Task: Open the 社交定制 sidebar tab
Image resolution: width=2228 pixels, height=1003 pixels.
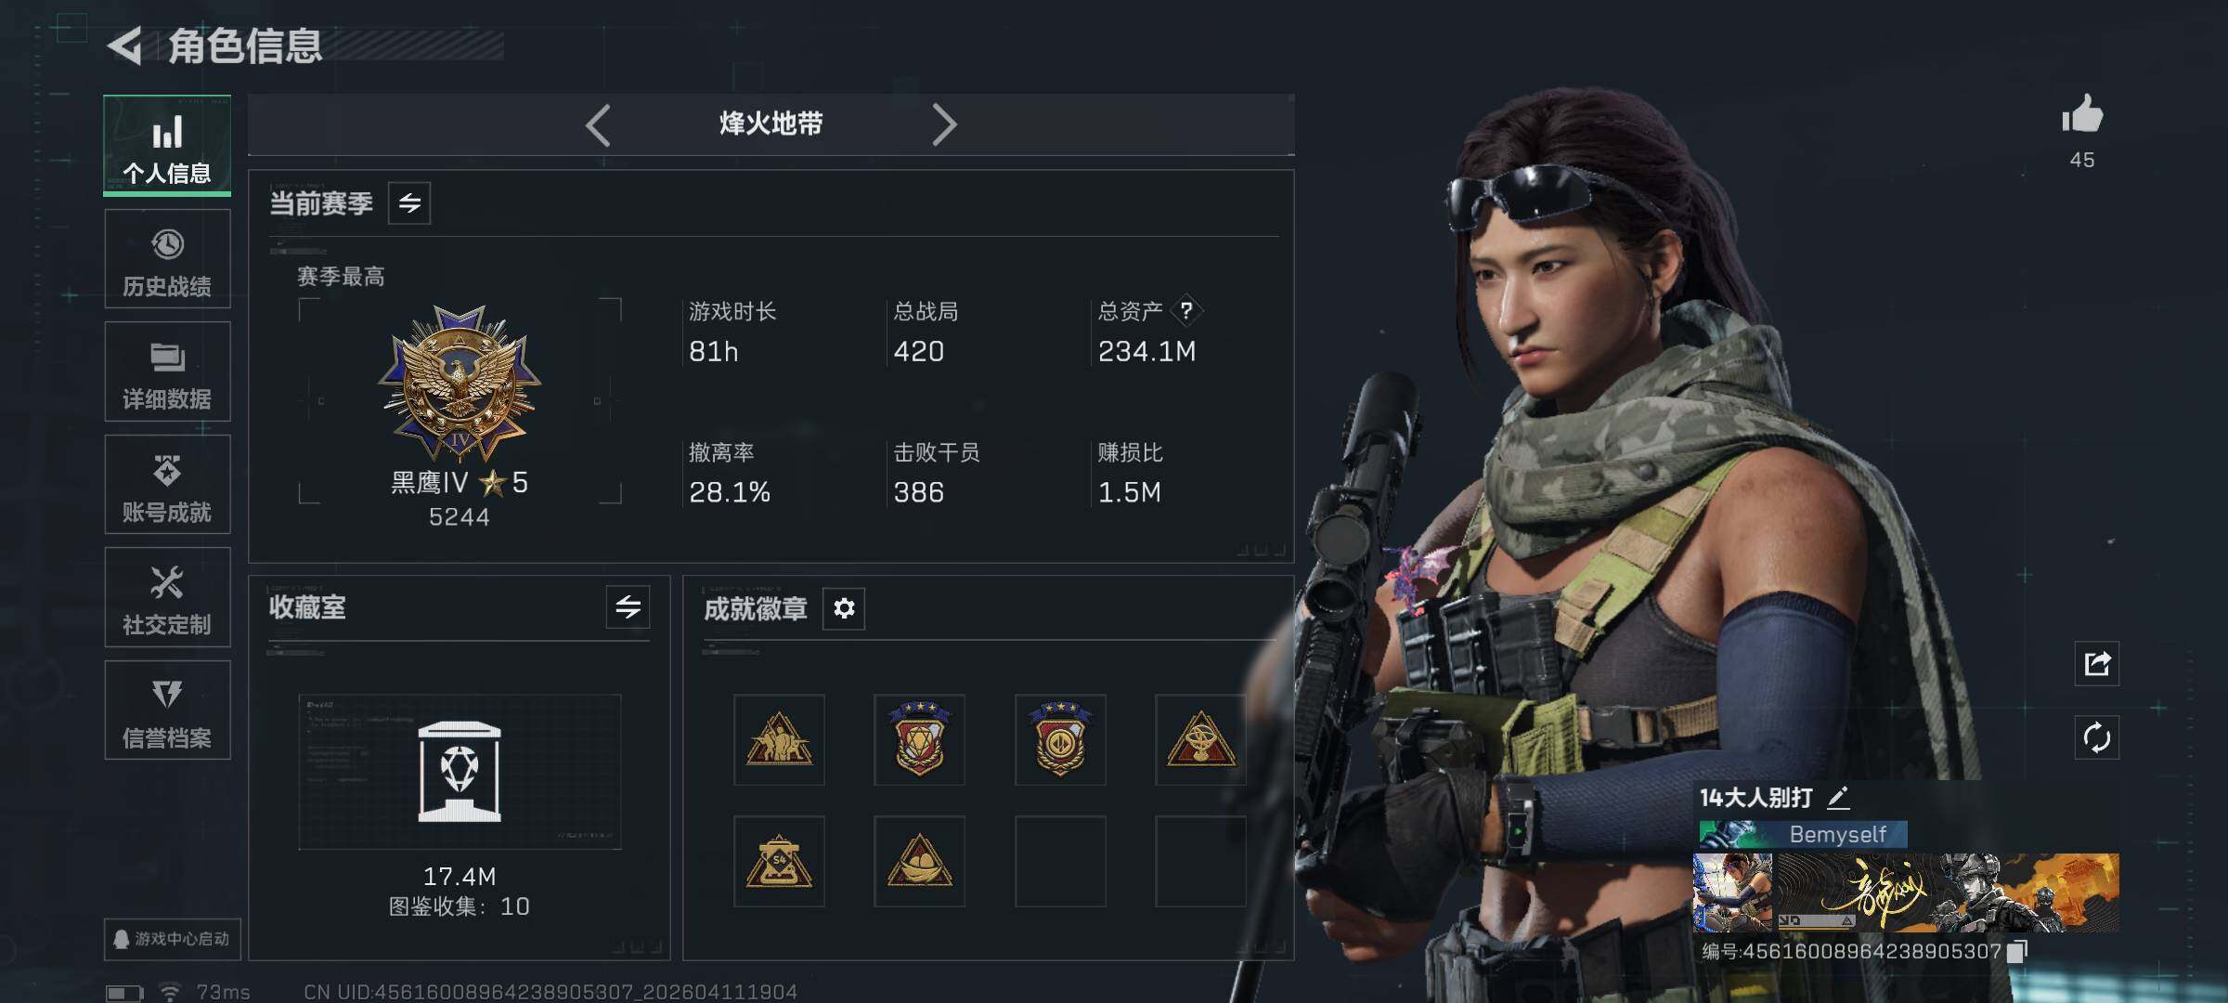Action: pyautogui.click(x=167, y=597)
